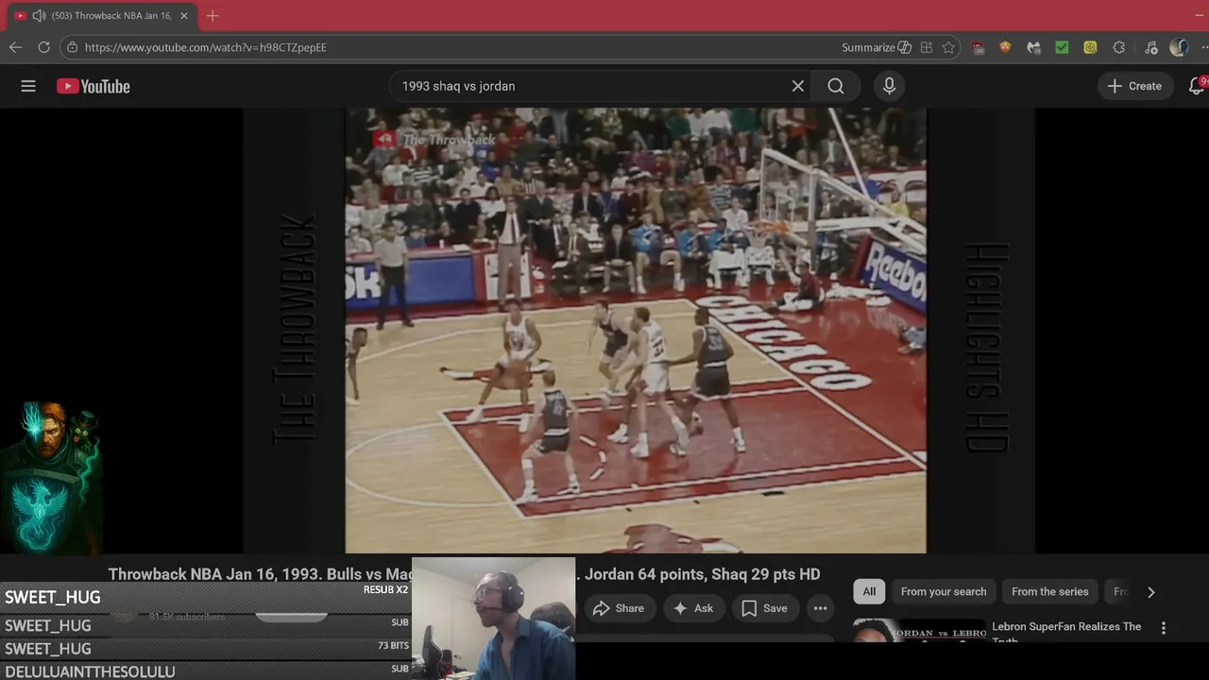Image resolution: width=1209 pixels, height=680 pixels.
Task: Select the All filter chip
Action: 869,591
